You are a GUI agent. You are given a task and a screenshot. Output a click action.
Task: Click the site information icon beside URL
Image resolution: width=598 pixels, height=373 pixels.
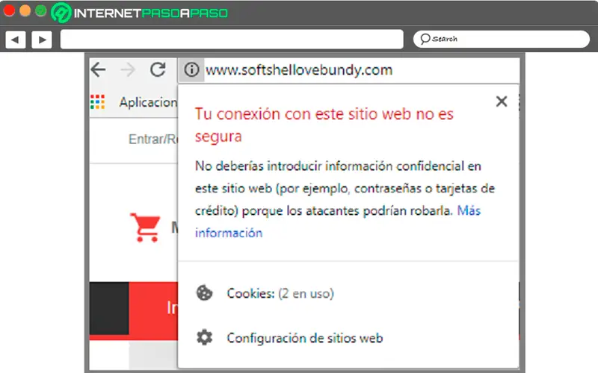(191, 69)
